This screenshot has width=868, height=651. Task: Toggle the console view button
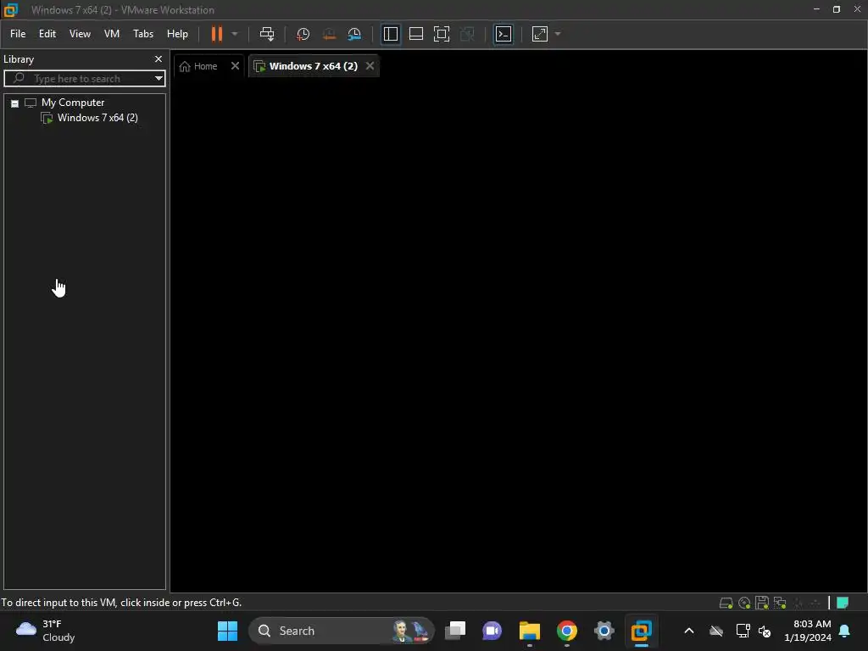coord(504,34)
